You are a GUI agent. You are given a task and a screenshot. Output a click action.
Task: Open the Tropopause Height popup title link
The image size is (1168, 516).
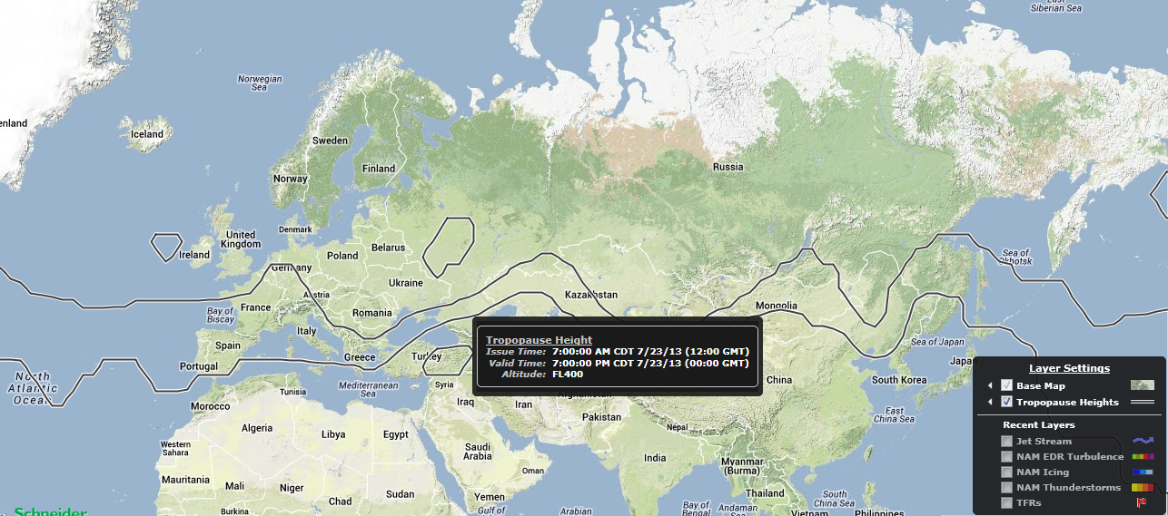[x=539, y=340]
